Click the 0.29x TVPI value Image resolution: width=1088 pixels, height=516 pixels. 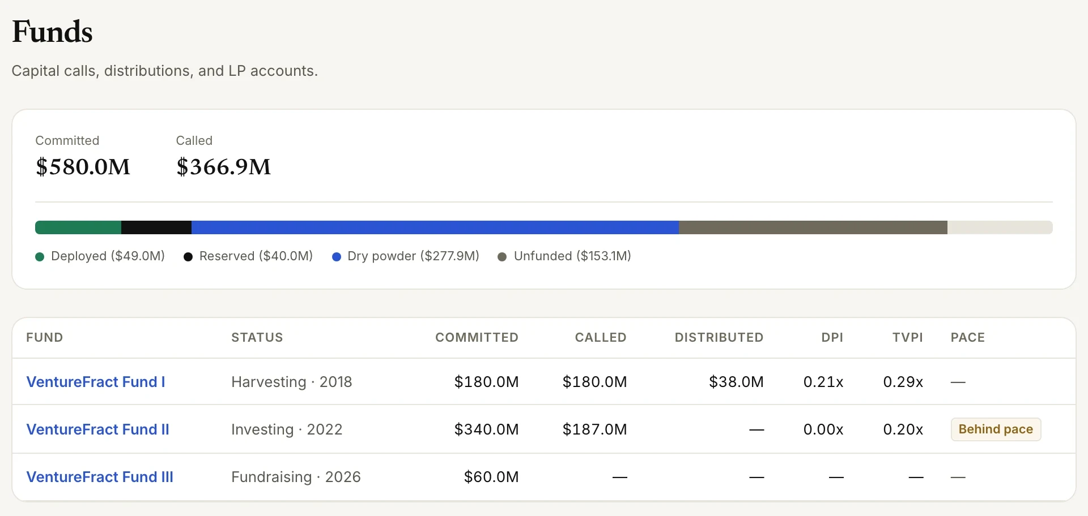pos(903,382)
